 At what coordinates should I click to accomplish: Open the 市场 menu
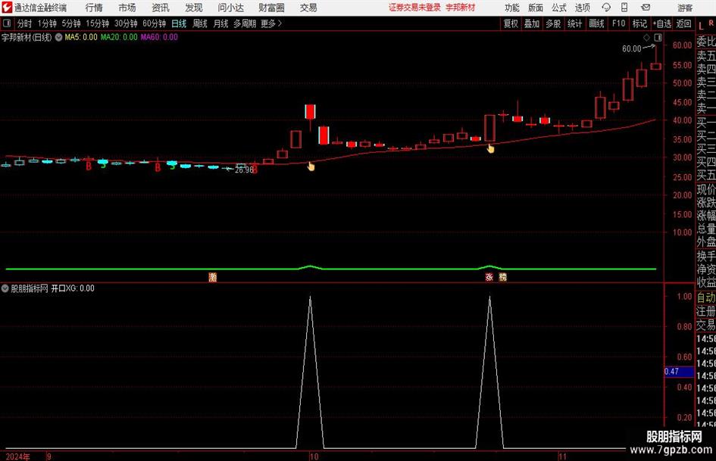(127, 8)
